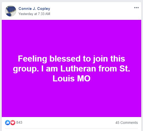143x131 pixels.
Task: Click the word group in the post text
Action: [x=25, y=69]
